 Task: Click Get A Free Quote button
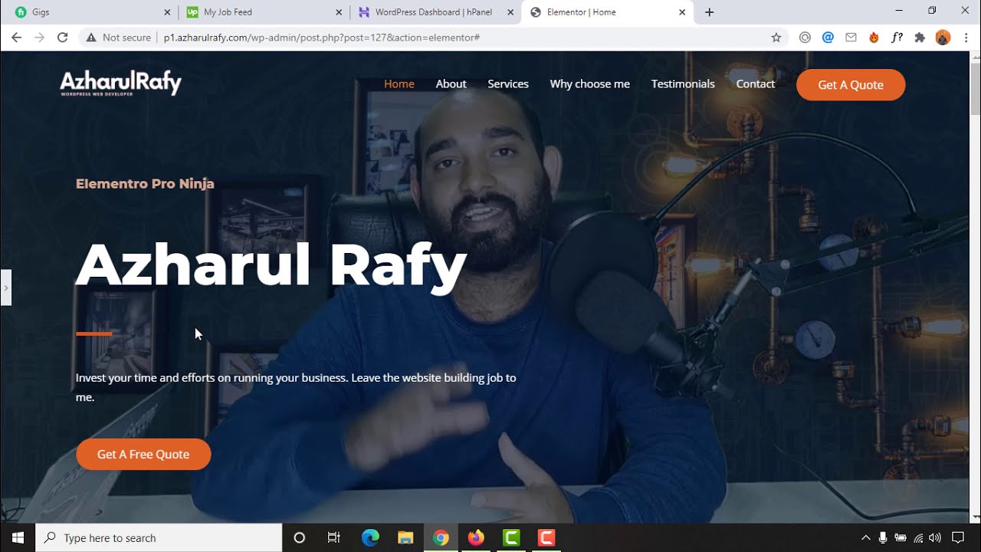coord(143,455)
